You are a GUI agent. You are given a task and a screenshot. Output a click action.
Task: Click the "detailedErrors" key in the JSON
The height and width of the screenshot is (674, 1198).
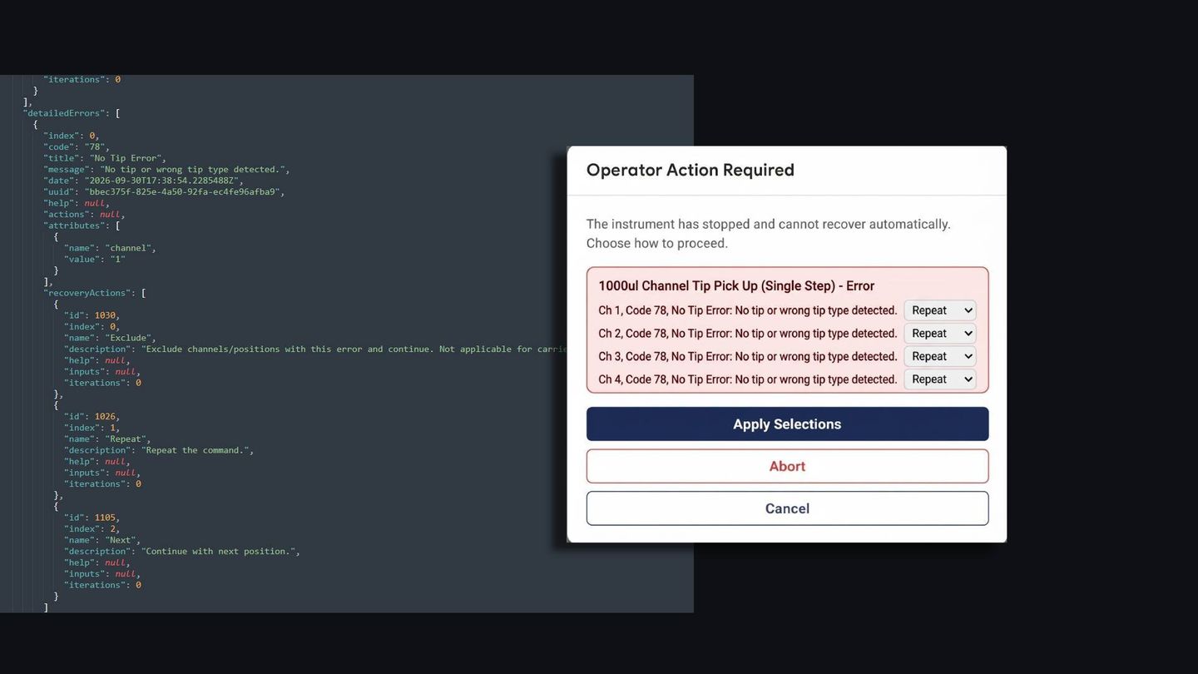click(66, 113)
